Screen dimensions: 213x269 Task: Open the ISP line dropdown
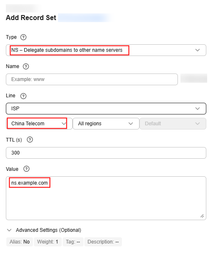tap(106, 109)
